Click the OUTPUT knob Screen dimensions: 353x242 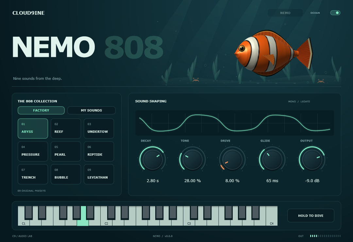click(x=312, y=159)
